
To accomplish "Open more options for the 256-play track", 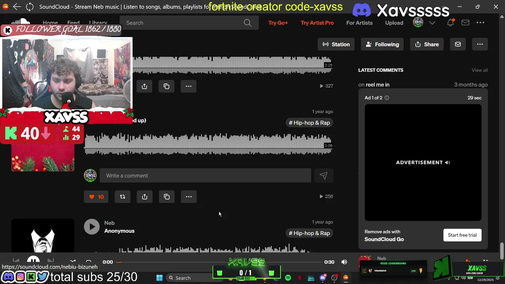I will tap(189, 197).
